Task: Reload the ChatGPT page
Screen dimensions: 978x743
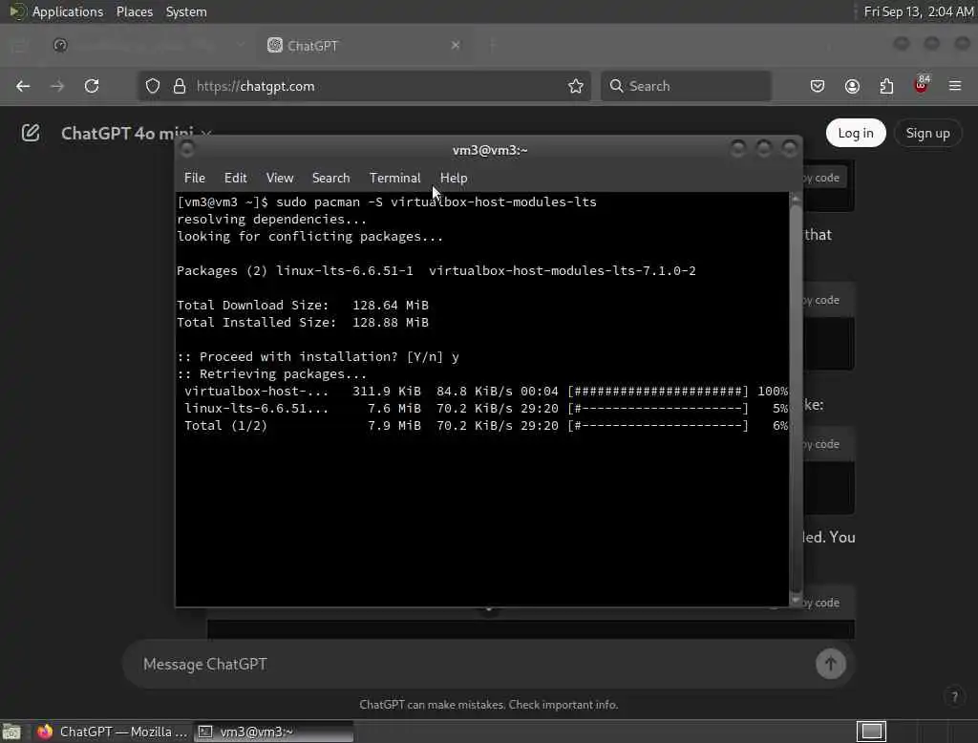Action: [92, 86]
